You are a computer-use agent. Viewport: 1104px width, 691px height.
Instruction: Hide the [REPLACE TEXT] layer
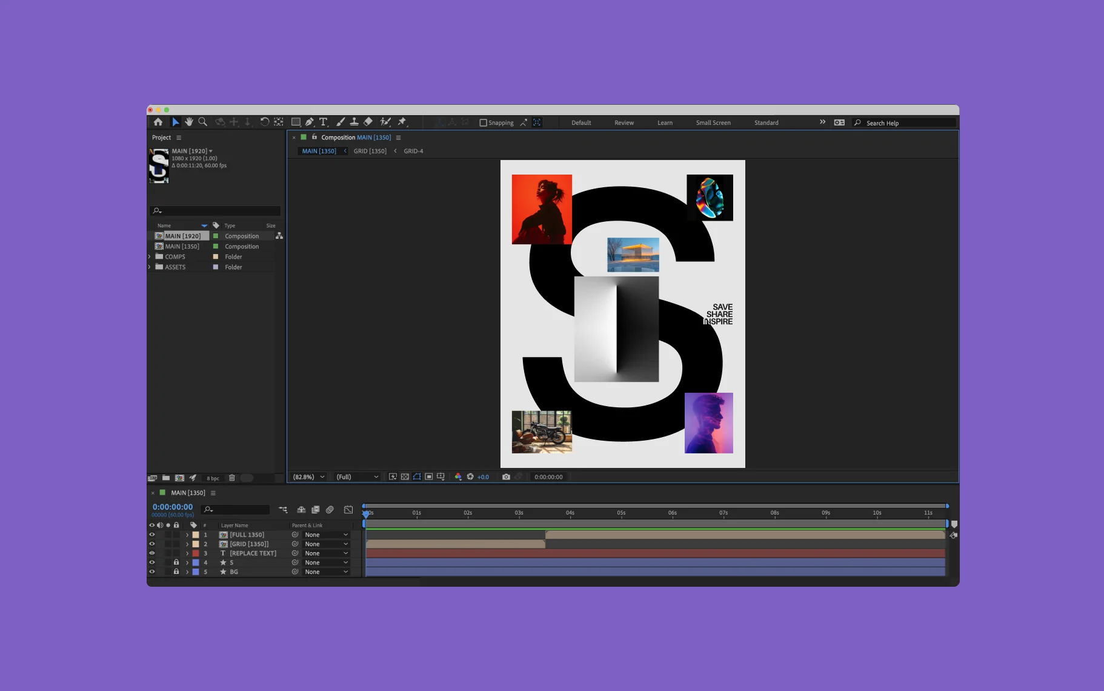click(152, 553)
